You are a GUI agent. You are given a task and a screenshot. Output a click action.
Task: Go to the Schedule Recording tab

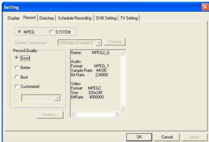tap(75, 18)
